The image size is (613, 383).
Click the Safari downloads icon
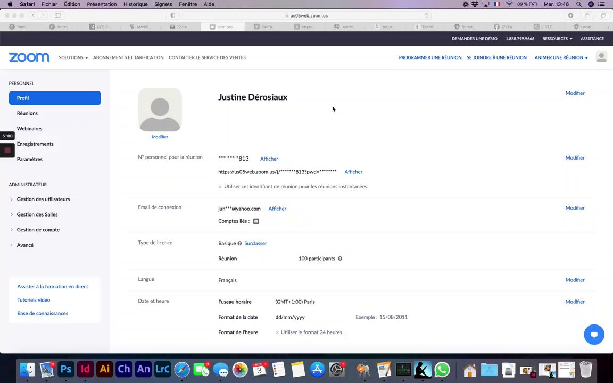coord(570,15)
